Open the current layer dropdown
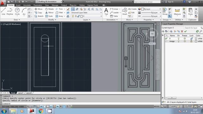The width and height of the screenshot is (203, 114). tap(87, 16)
